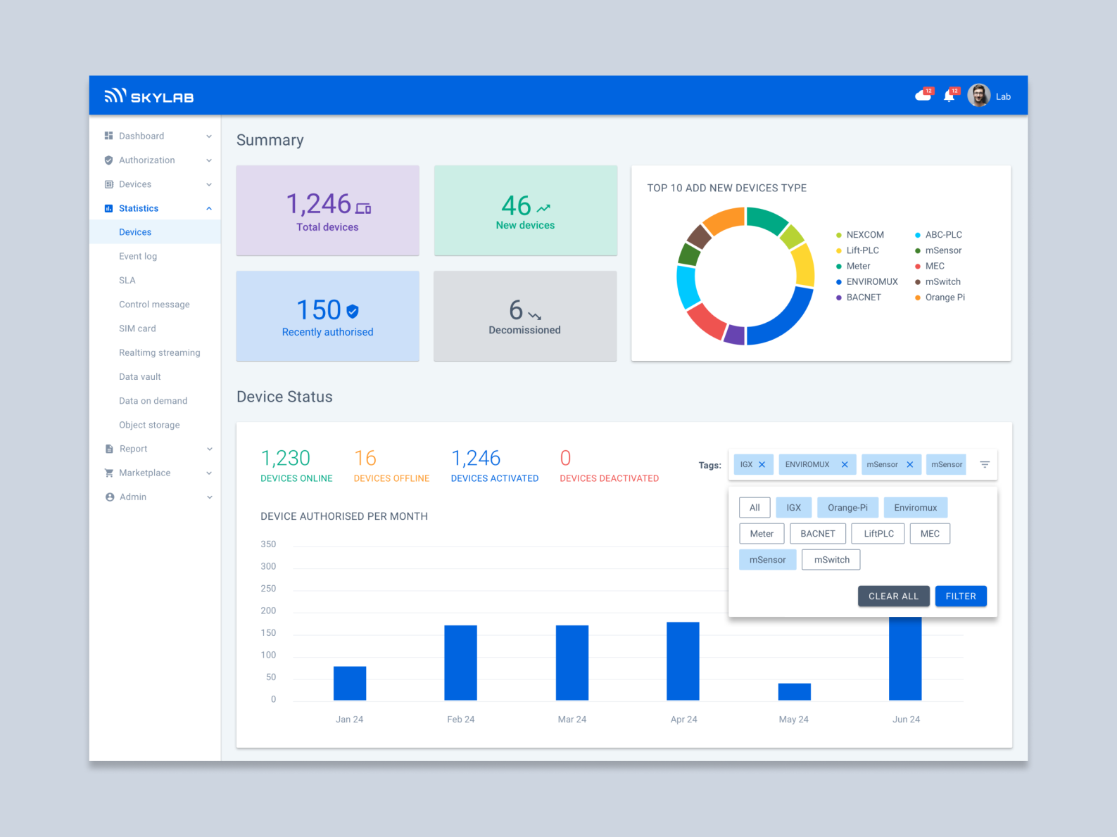Click the Statistics chart icon
The height and width of the screenshot is (837, 1117).
109,208
